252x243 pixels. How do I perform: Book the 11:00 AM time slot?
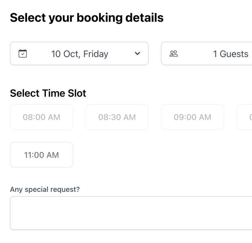(42, 155)
